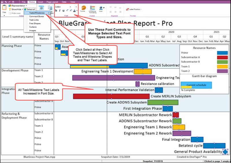Click the 'Development Phase' row label
This screenshot has width=231, height=163.
pyautogui.click(x=15, y=71)
